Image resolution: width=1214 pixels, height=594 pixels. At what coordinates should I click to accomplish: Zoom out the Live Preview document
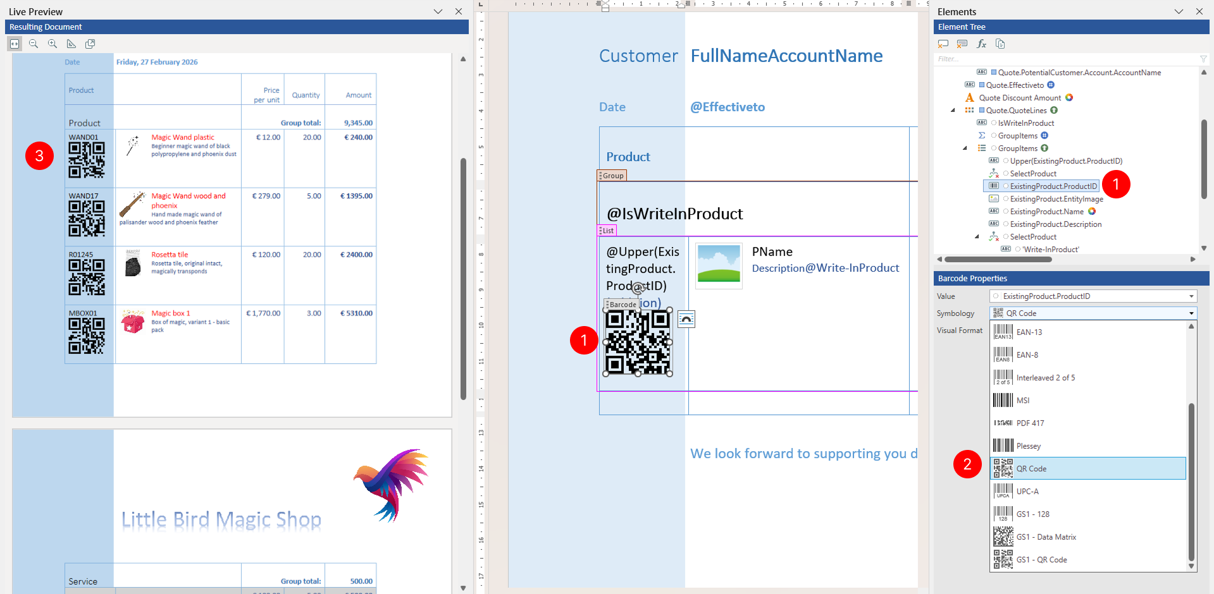(x=34, y=44)
